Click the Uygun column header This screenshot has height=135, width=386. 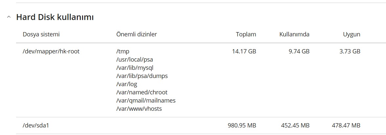(x=352, y=34)
